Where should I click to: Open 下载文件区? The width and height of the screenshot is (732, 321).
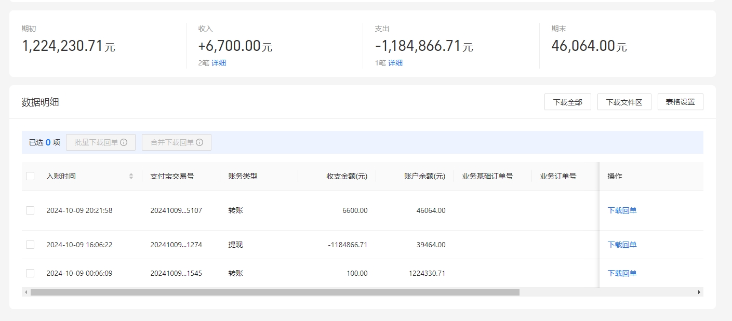[x=624, y=102]
